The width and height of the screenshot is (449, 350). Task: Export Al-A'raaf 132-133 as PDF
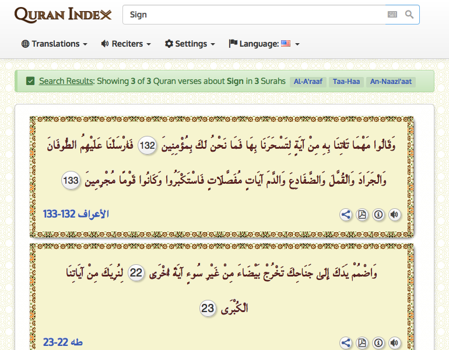[362, 215]
